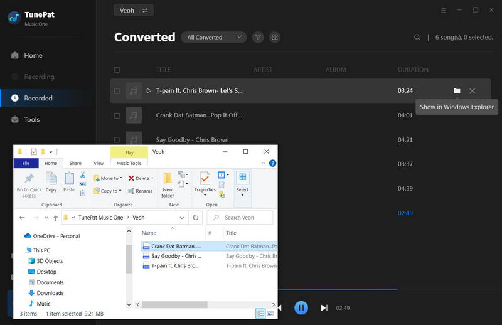The height and width of the screenshot is (325, 502).
Task: Open the Tools section in sidebar
Action: tap(31, 119)
